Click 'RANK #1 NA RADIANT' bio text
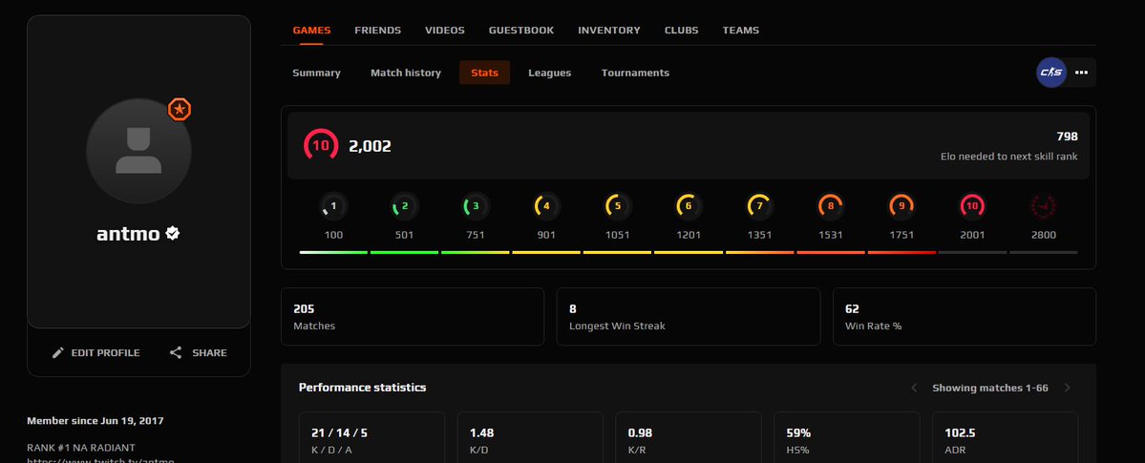The image size is (1145, 463). (81, 448)
